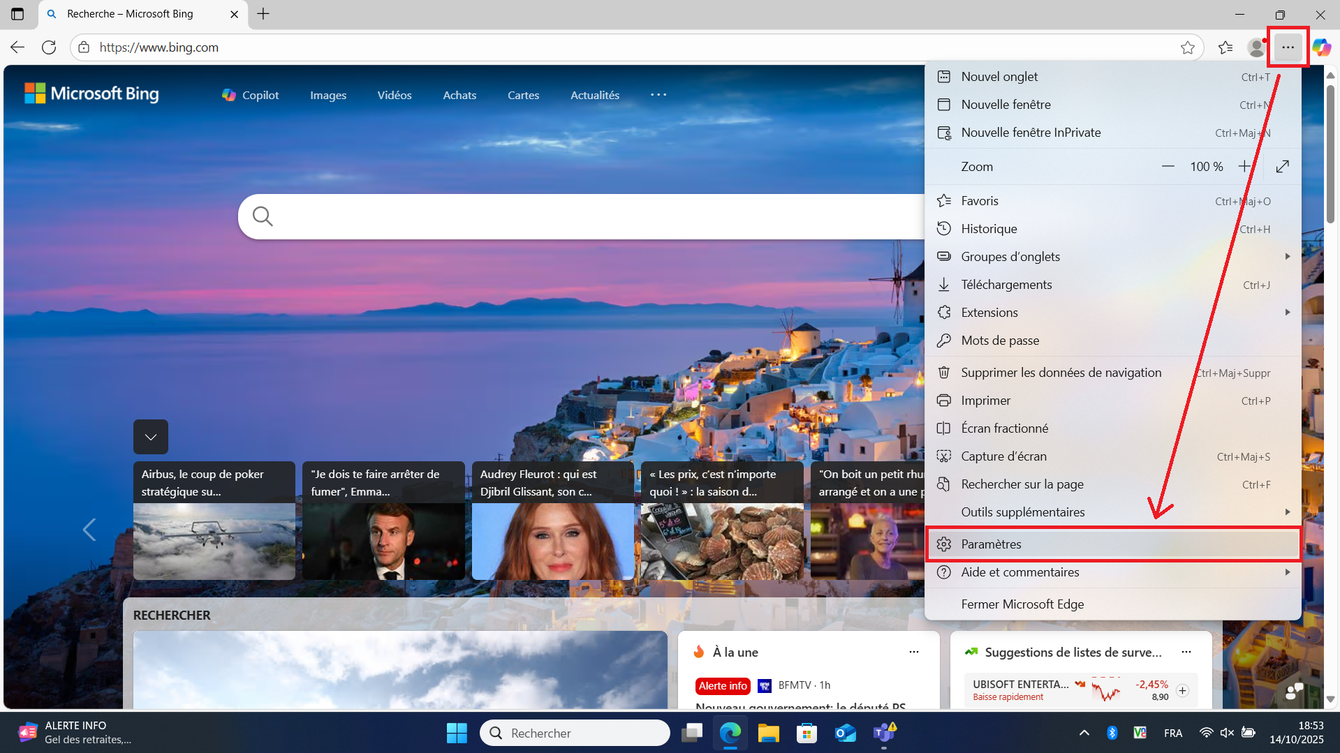Screen dimensions: 1340x753
Task: Click the zoom in plus button
Action: (1244, 166)
